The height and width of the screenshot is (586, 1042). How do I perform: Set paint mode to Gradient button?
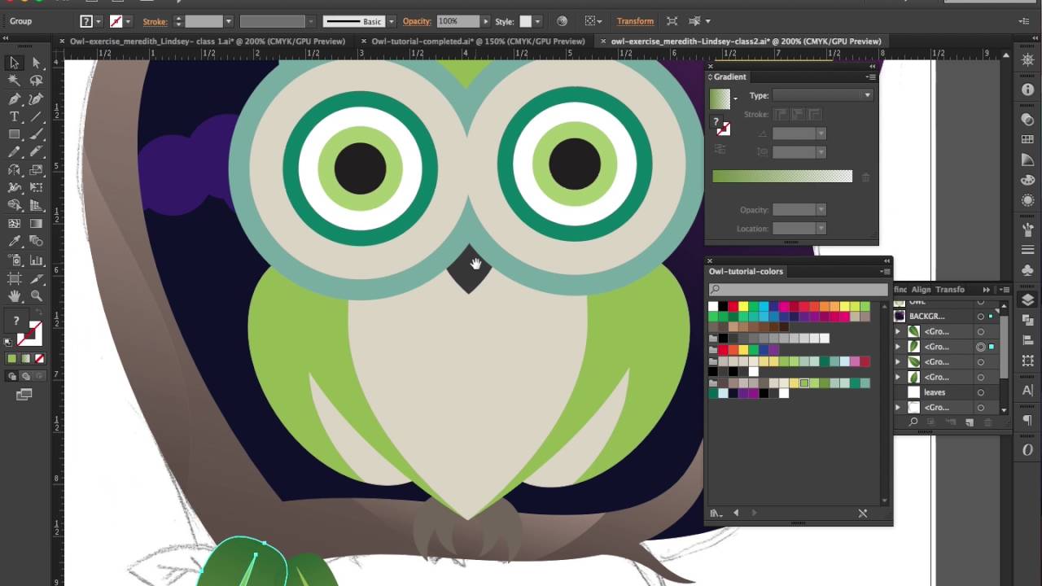25,358
